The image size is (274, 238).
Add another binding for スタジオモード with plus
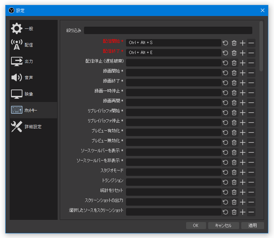point(242,172)
